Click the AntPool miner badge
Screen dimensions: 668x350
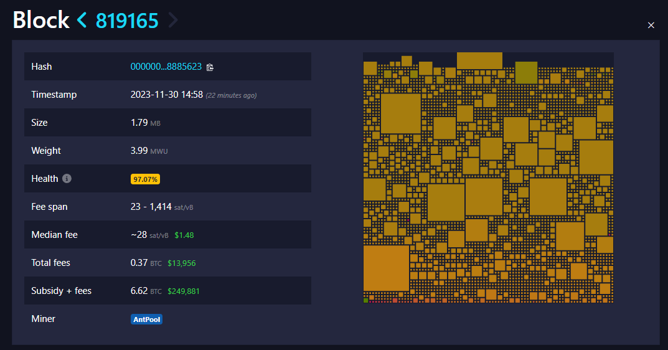146,319
